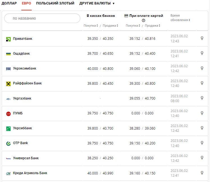Screen dimensions: 210x182
Task: Click the map pin icon for Приватбанк
Action: [202, 38]
